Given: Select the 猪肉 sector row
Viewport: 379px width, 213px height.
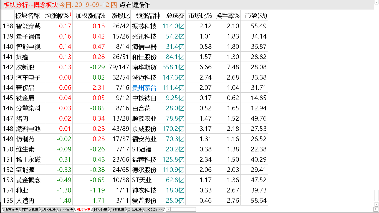Looking at the screenshot, I should tap(135, 118).
